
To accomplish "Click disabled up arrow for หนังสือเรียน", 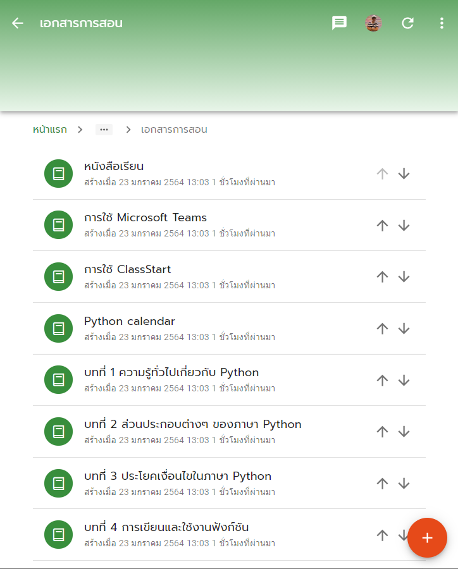I will [382, 174].
